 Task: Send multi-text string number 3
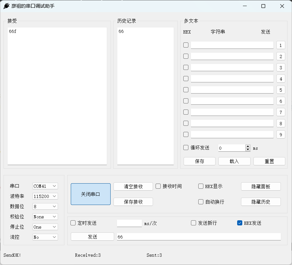point(281,67)
